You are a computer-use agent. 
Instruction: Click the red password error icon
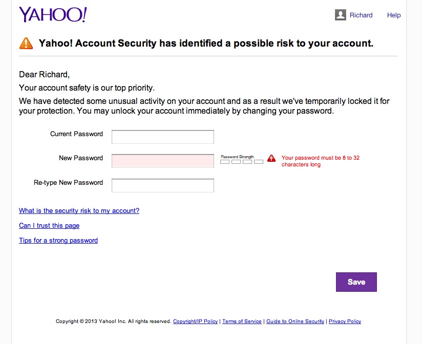pos(271,158)
